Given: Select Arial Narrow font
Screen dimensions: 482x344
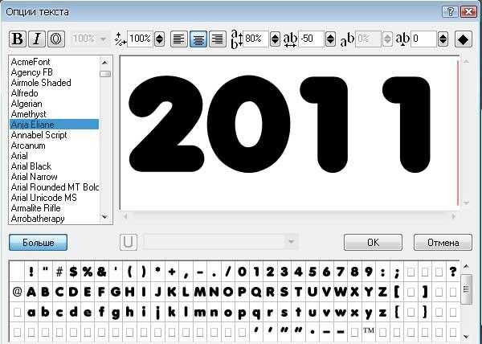Looking at the screenshot, I should pyautogui.click(x=34, y=177).
